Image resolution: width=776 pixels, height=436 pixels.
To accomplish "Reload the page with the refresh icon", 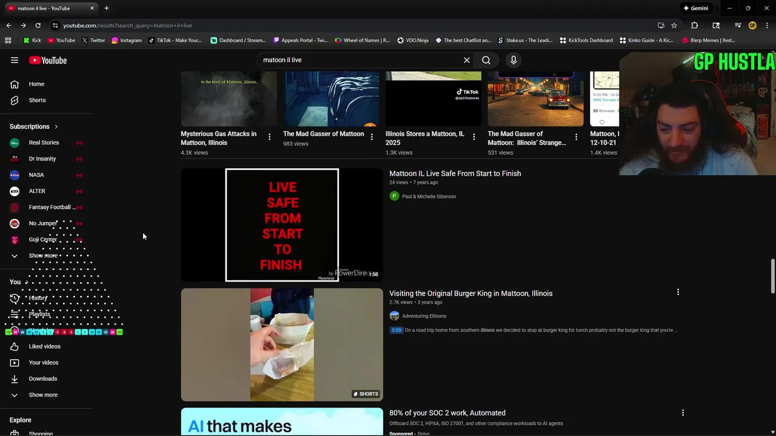I will coord(38,25).
